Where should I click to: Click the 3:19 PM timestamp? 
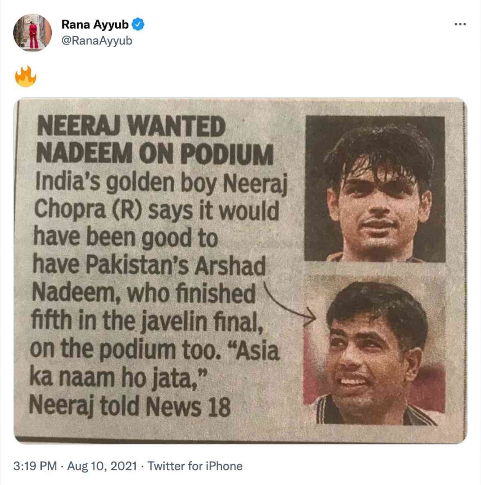[x=35, y=466]
